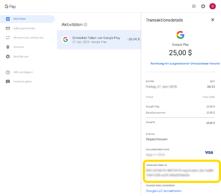Close the Transaktionsdetails panel

(213, 20)
